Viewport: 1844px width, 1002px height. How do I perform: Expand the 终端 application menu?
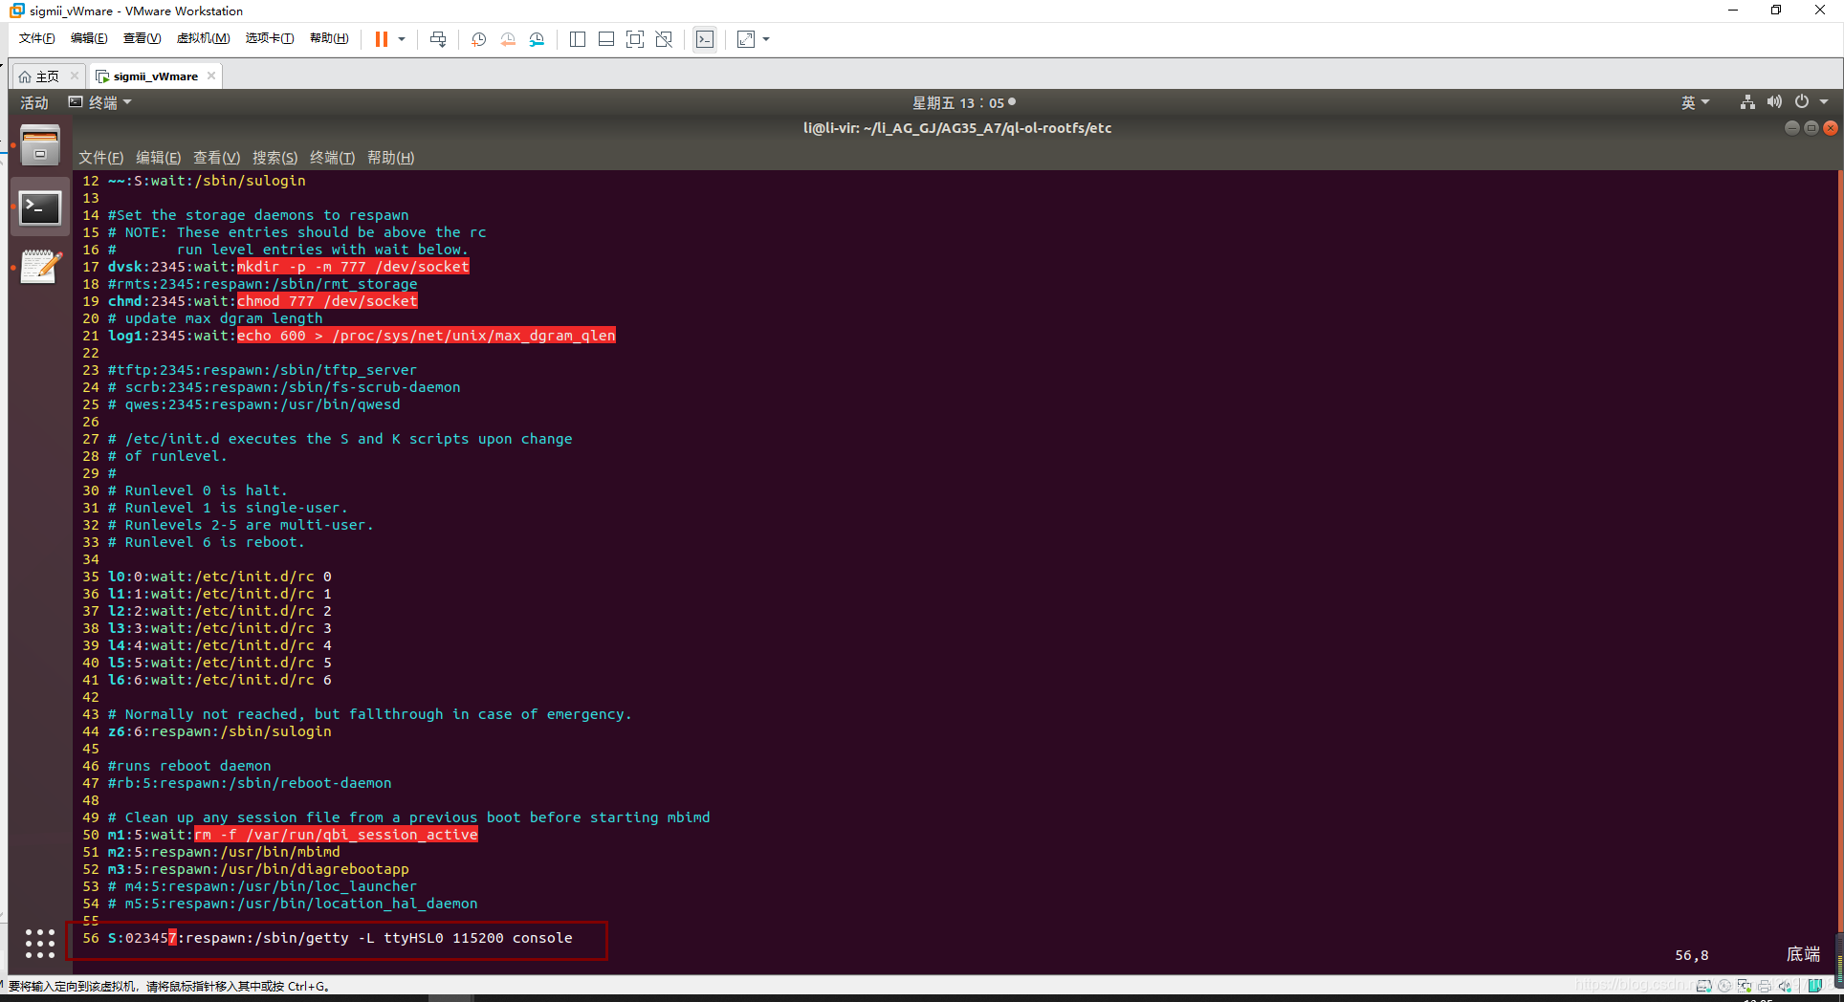[100, 102]
